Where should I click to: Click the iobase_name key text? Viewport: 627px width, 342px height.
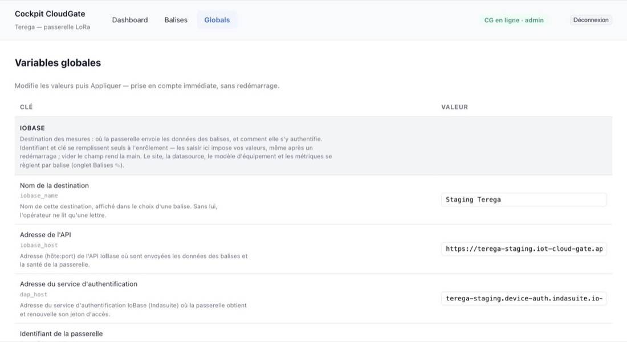point(39,196)
